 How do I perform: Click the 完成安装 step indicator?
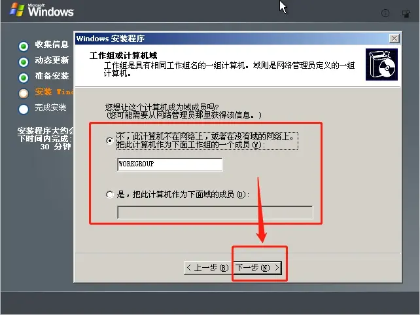coord(24,109)
